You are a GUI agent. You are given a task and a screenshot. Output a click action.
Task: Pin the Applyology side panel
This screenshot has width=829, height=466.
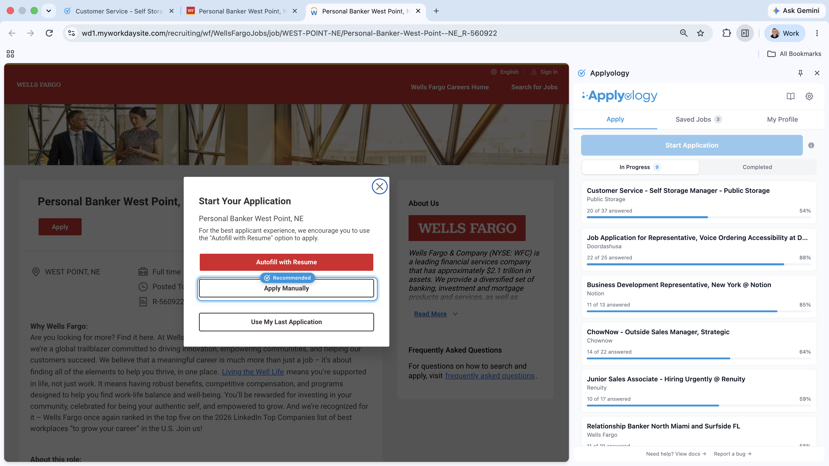(800, 73)
